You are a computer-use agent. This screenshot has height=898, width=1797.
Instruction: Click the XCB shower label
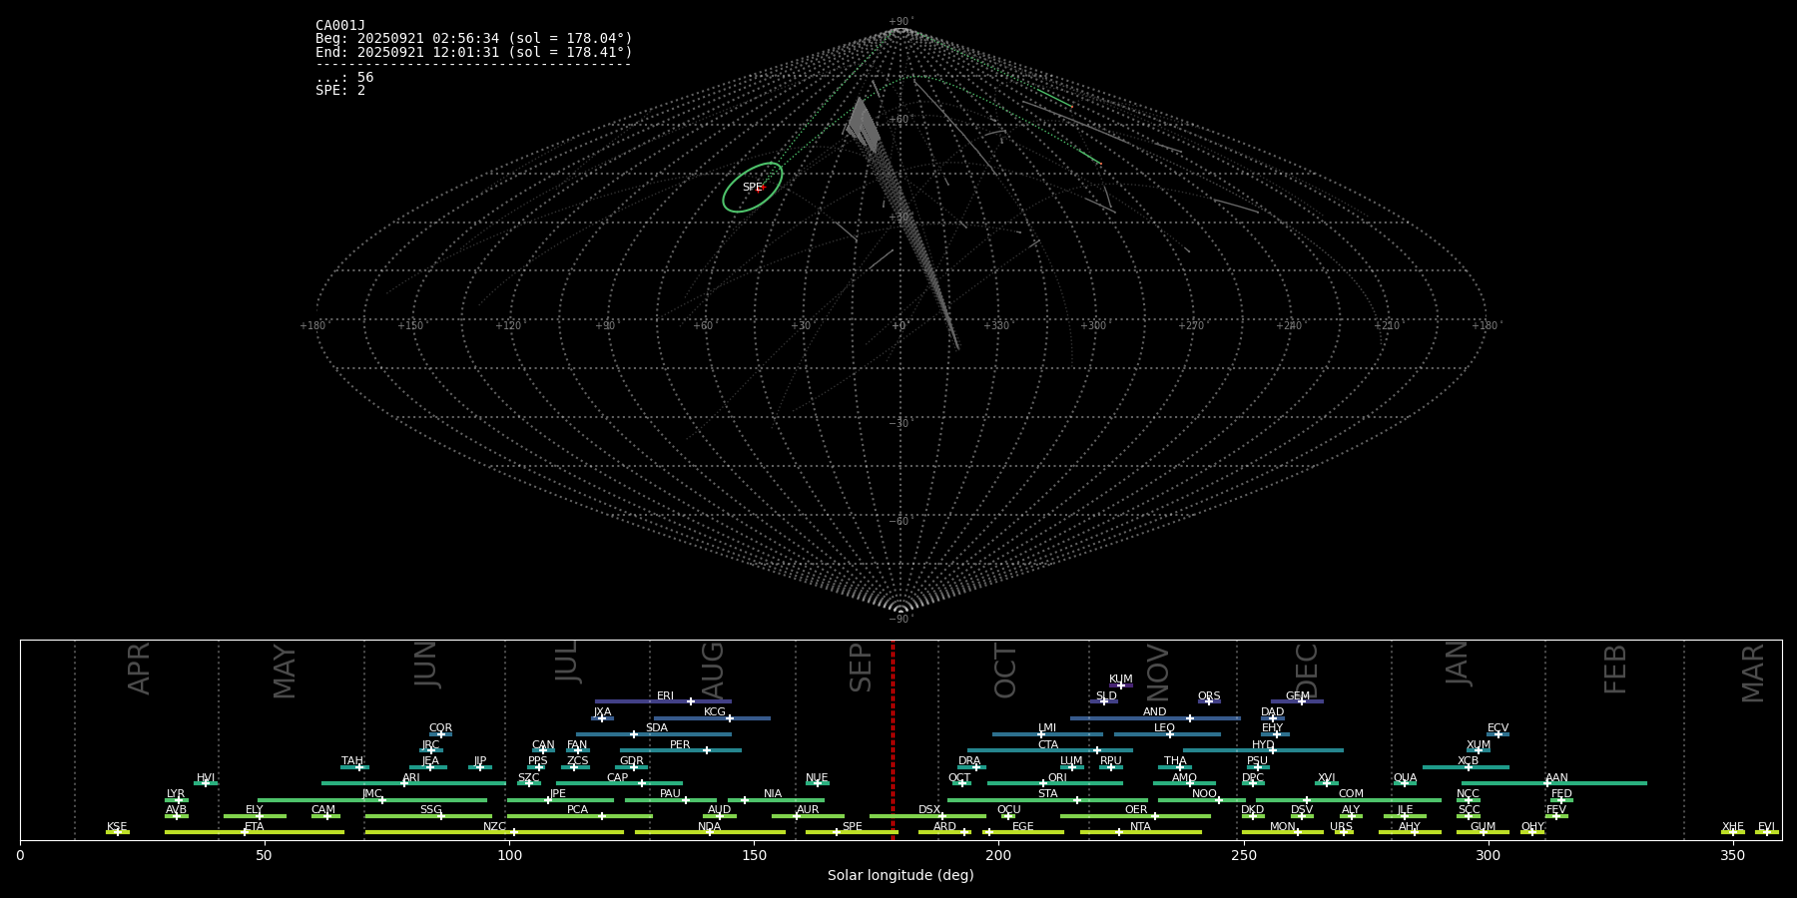tap(1468, 760)
